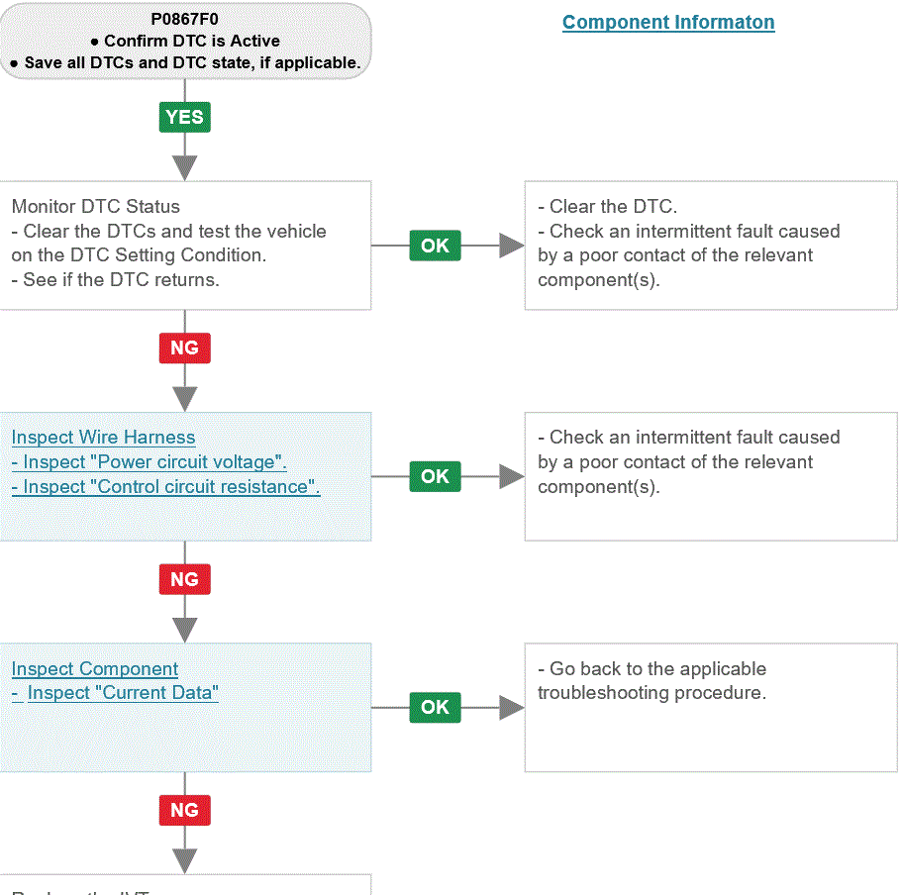This screenshot has height=895, width=902.
Task: Open the Inspect Component link
Action: [x=95, y=668]
